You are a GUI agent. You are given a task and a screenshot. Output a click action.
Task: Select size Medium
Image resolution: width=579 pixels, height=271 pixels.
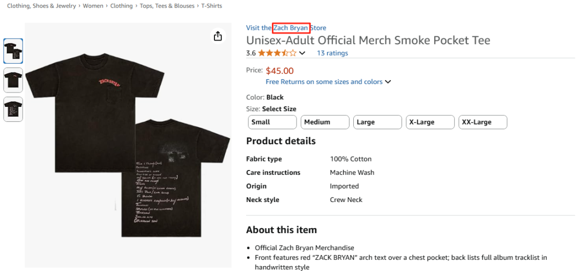[325, 122]
